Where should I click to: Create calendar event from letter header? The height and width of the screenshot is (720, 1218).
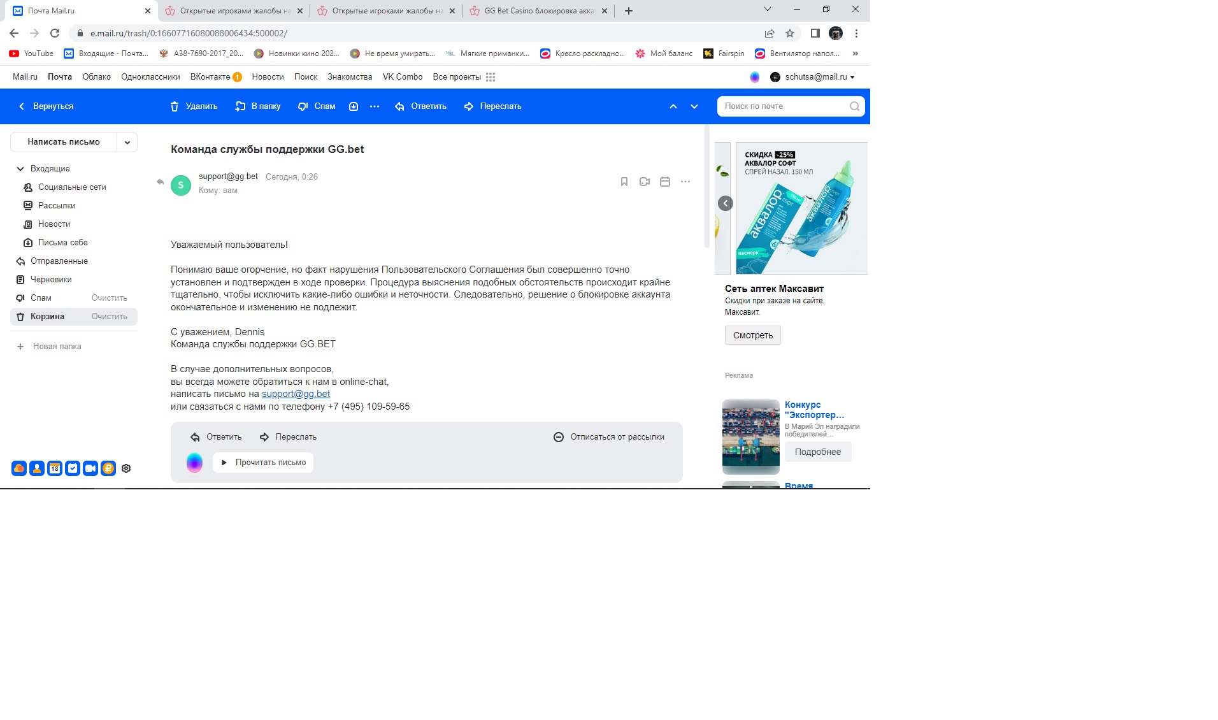coord(665,182)
